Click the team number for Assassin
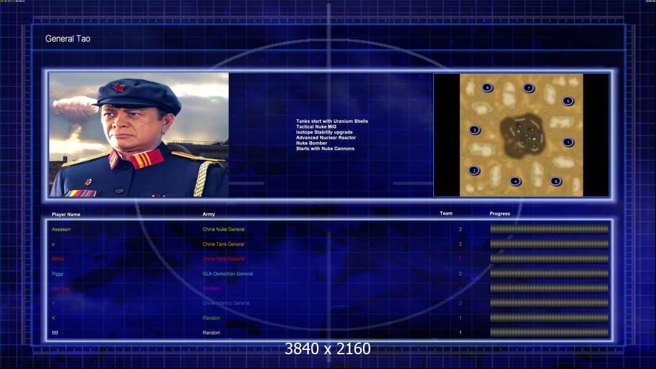Viewport: 656px width, 369px height. point(460,229)
